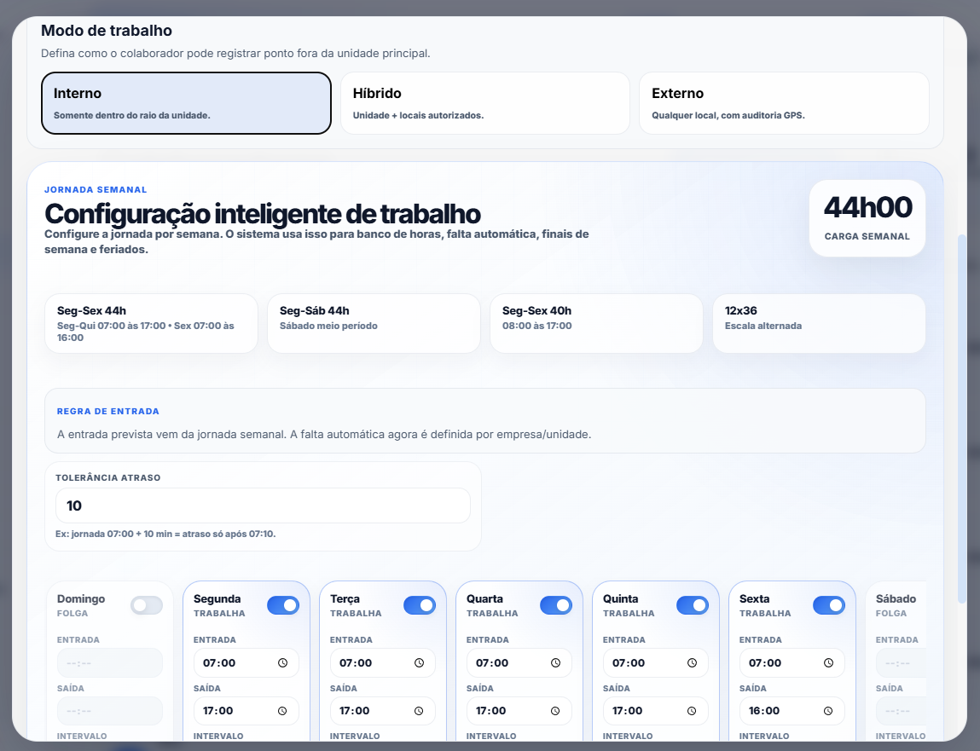This screenshot has width=980, height=751.
Task: Edit Segunda entrada time 07:00
Action: tap(246, 663)
